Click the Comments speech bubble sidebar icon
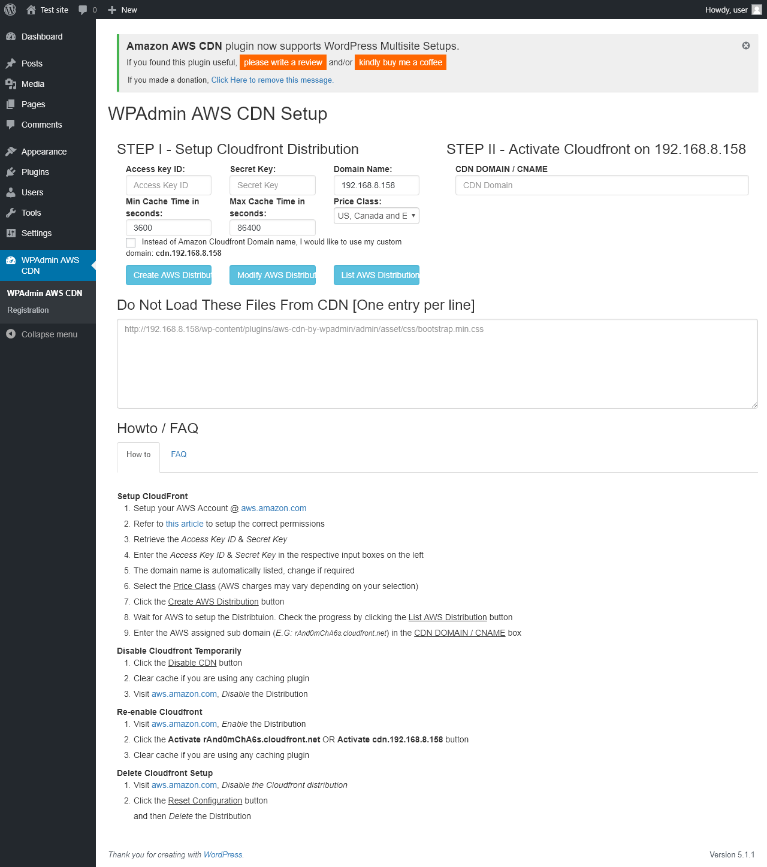This screenshot has height=867, width=767. (x=11, y=125)
